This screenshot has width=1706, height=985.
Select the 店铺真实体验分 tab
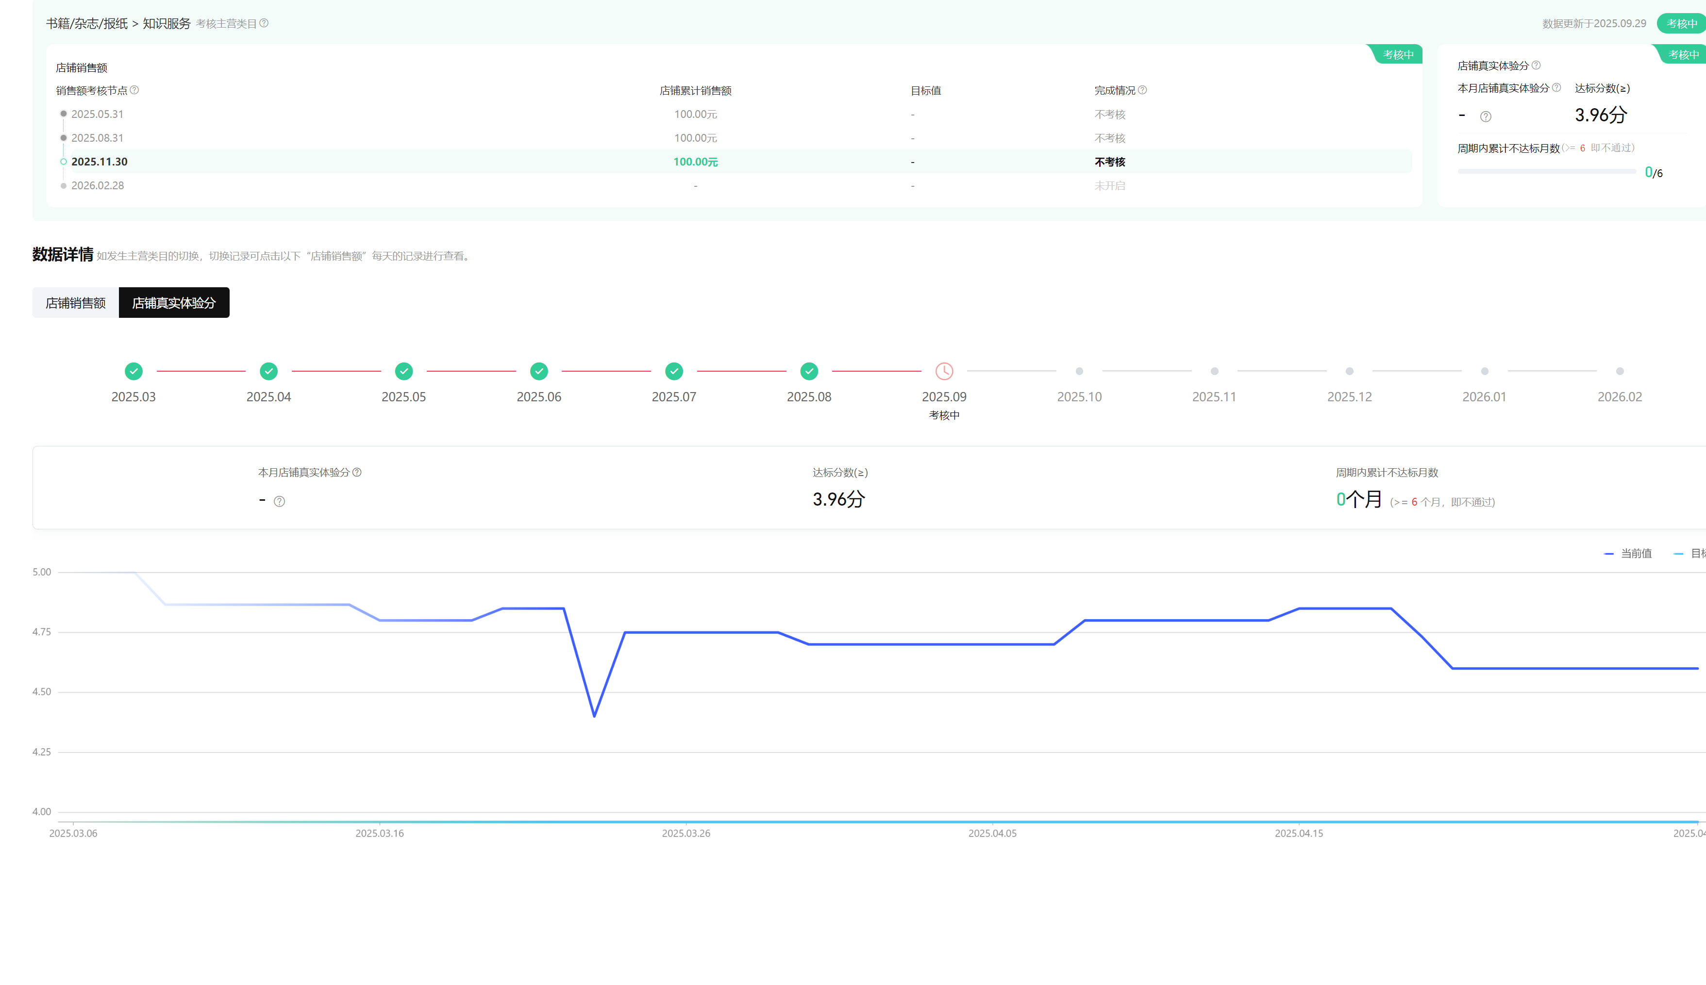(x=174, y=302)
